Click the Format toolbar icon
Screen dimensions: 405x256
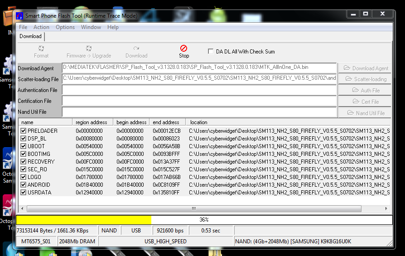pos(41,48)
